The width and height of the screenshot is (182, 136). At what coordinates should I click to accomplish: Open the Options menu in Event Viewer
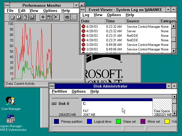(x=114, y=15)
